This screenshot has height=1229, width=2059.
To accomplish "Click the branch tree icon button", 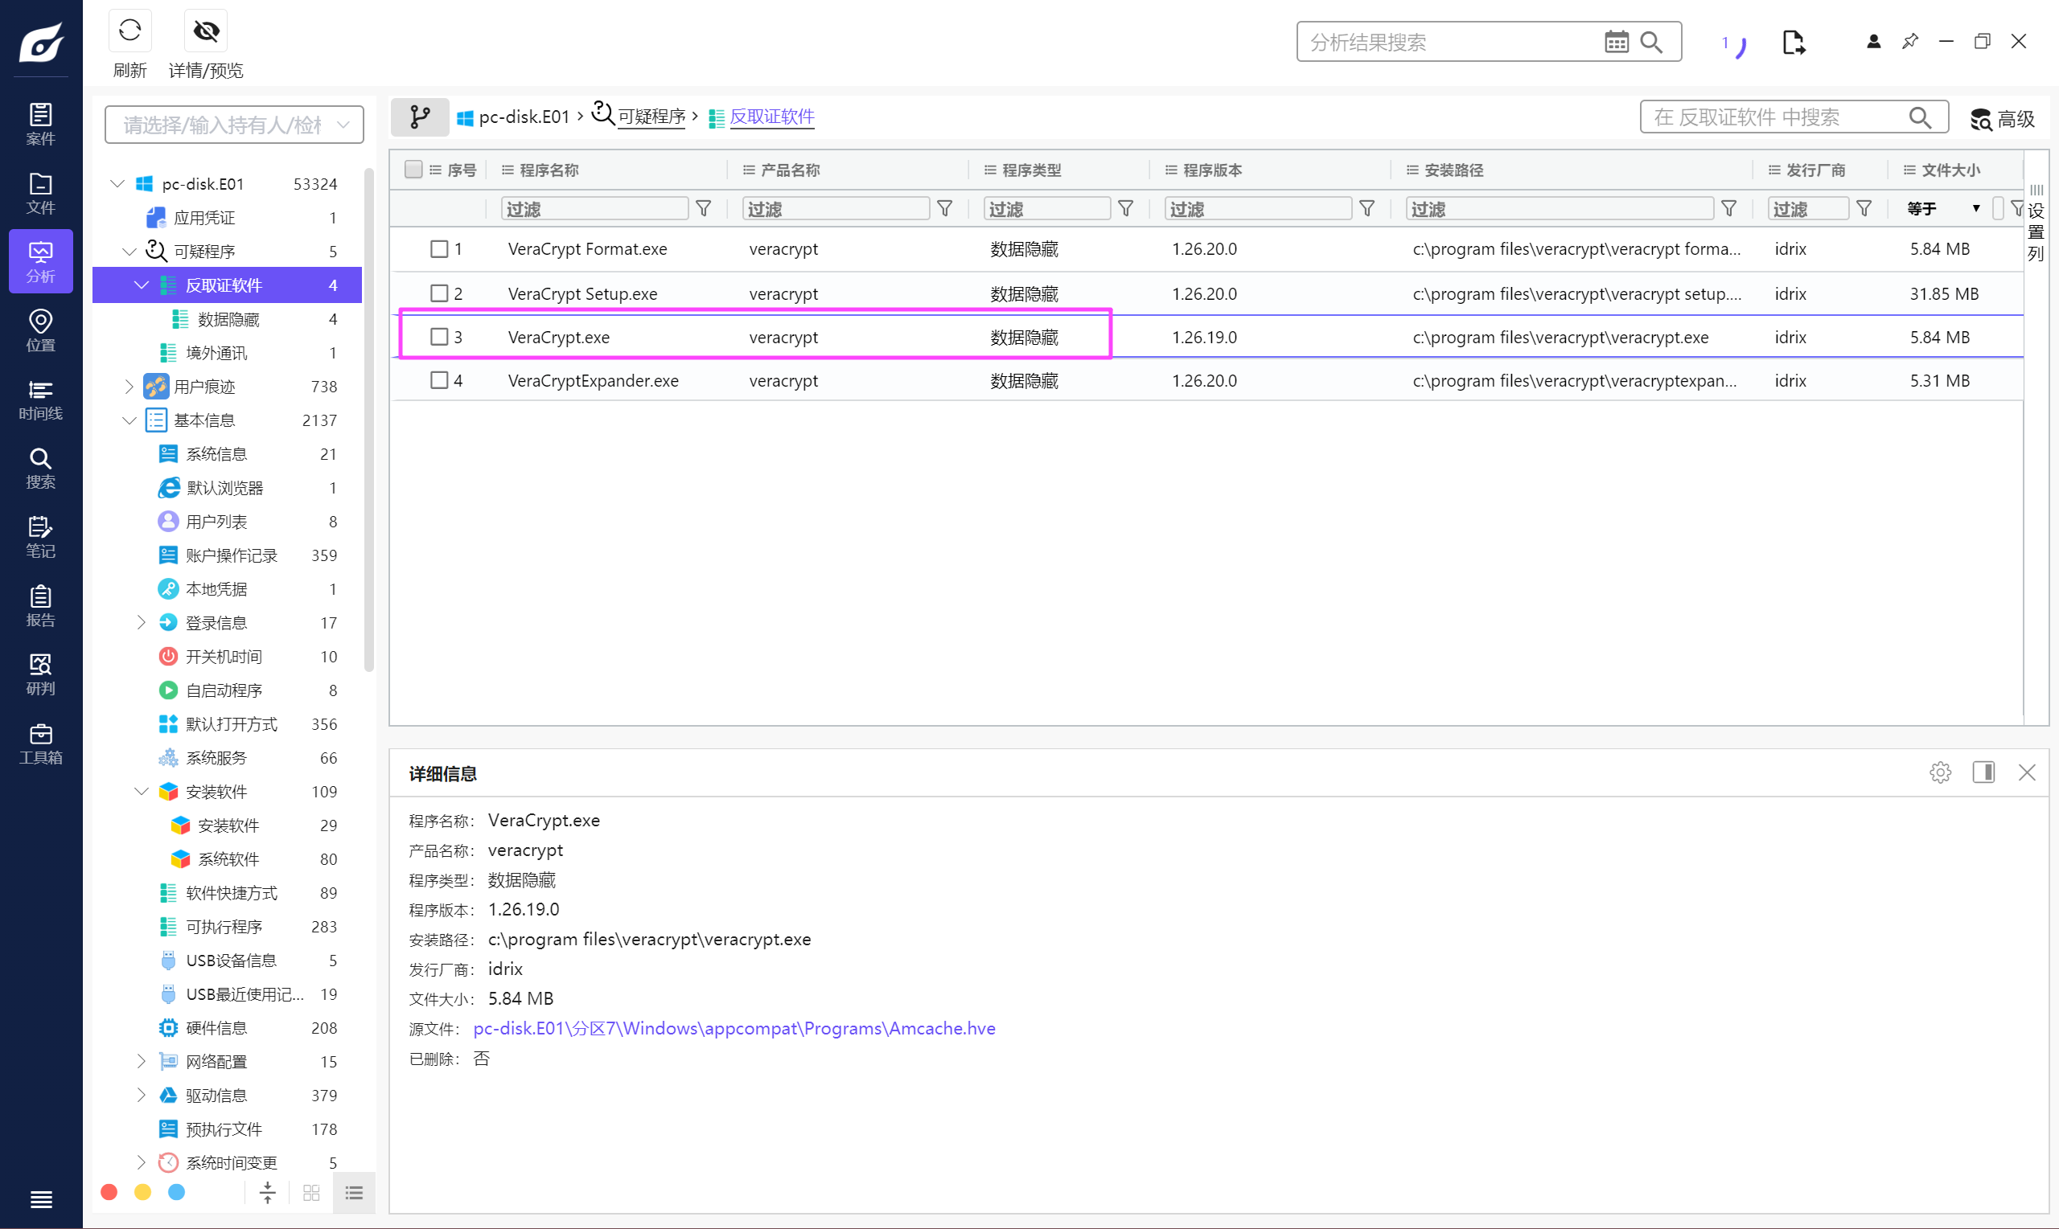I will point(420,117).
